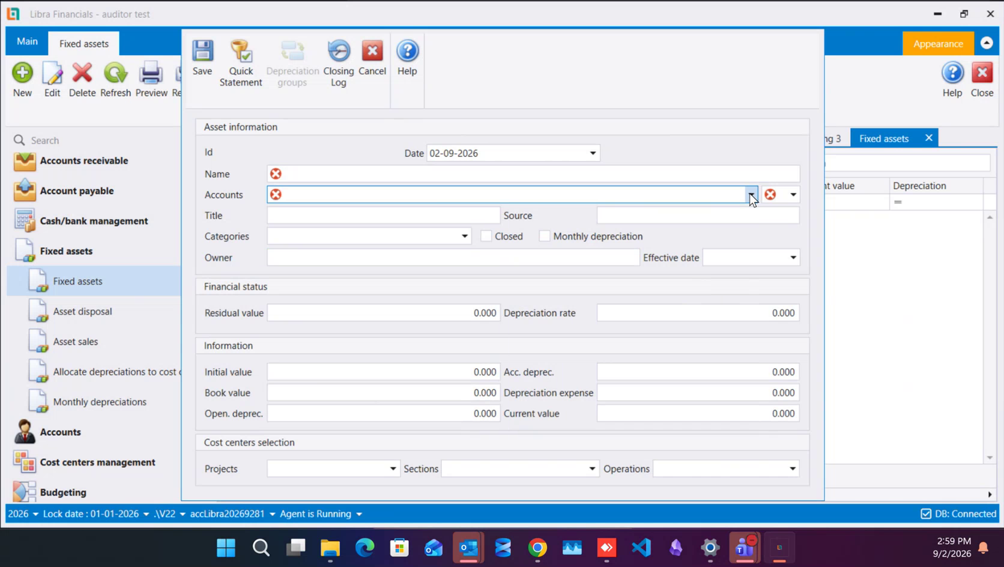Image resolution: width=1004 pixels, height=567 pixels.
Task: Create a New fixed asset record
Action: tap(22, 79)
